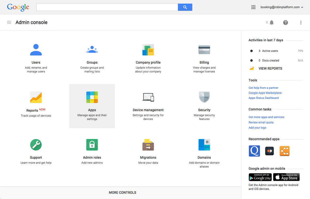Click the Google Play store badge
The height and width of the screenshot is (199, 310).
tap(260, 177)
